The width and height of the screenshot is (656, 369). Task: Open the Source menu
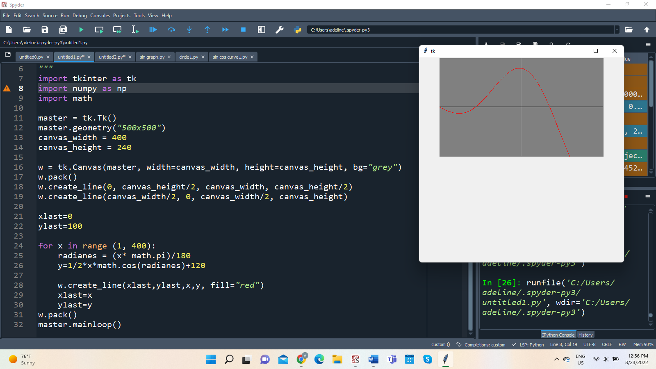(50, 16)
